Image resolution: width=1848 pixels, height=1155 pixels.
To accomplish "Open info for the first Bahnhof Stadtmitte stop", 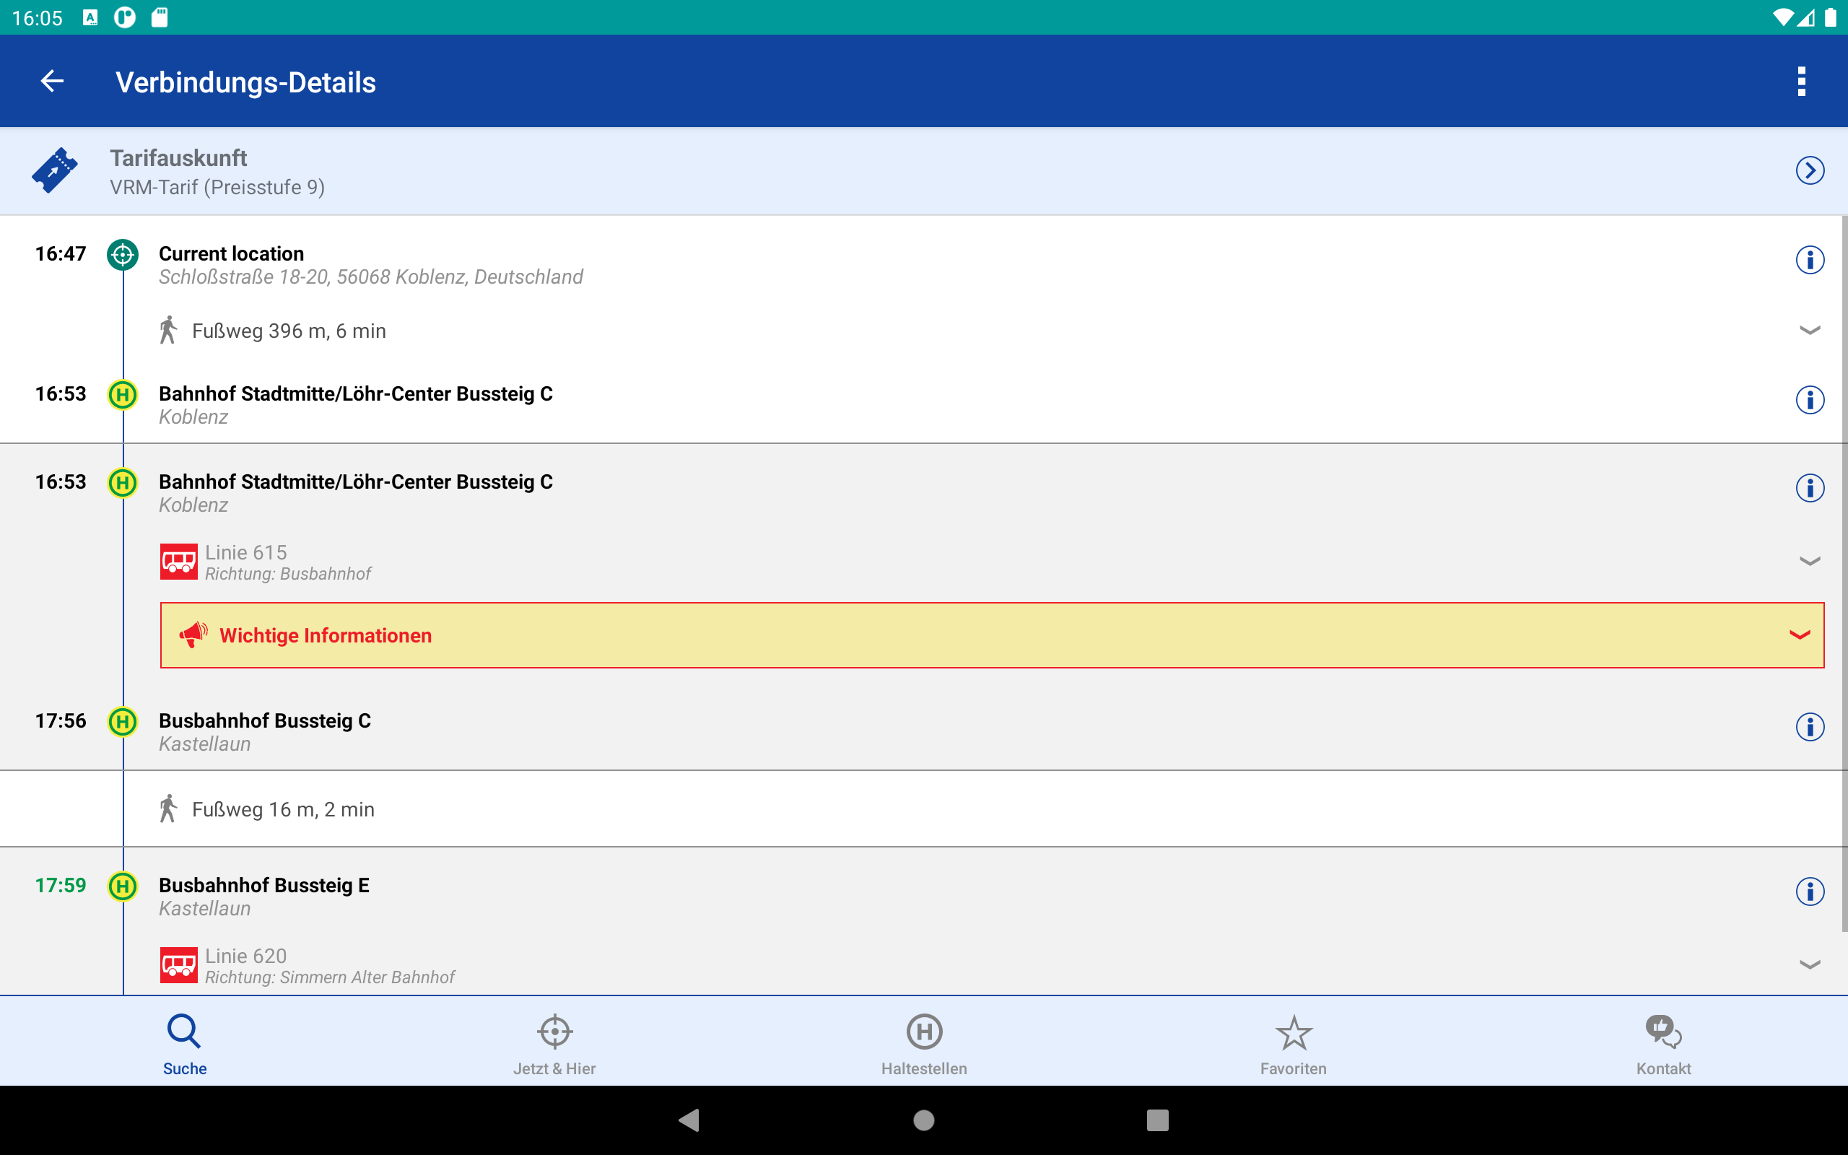I will click(x=1809, y=400).
